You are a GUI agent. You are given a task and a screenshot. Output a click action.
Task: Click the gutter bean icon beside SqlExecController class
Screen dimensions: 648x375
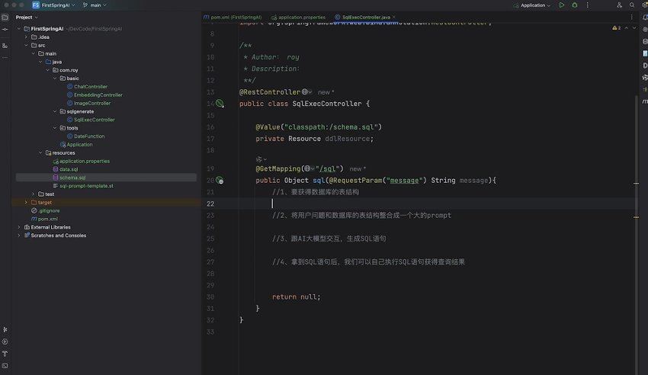pos(220,103)
